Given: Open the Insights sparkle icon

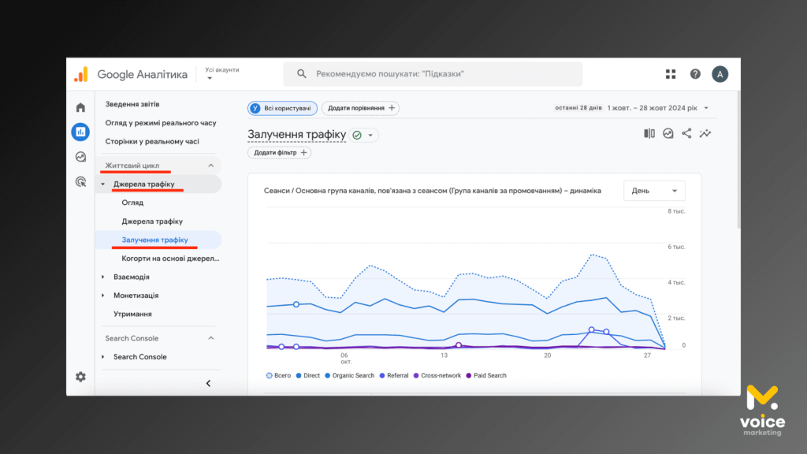Looking at the screenshot, I should pyautogui.click(x=705, y=134).
